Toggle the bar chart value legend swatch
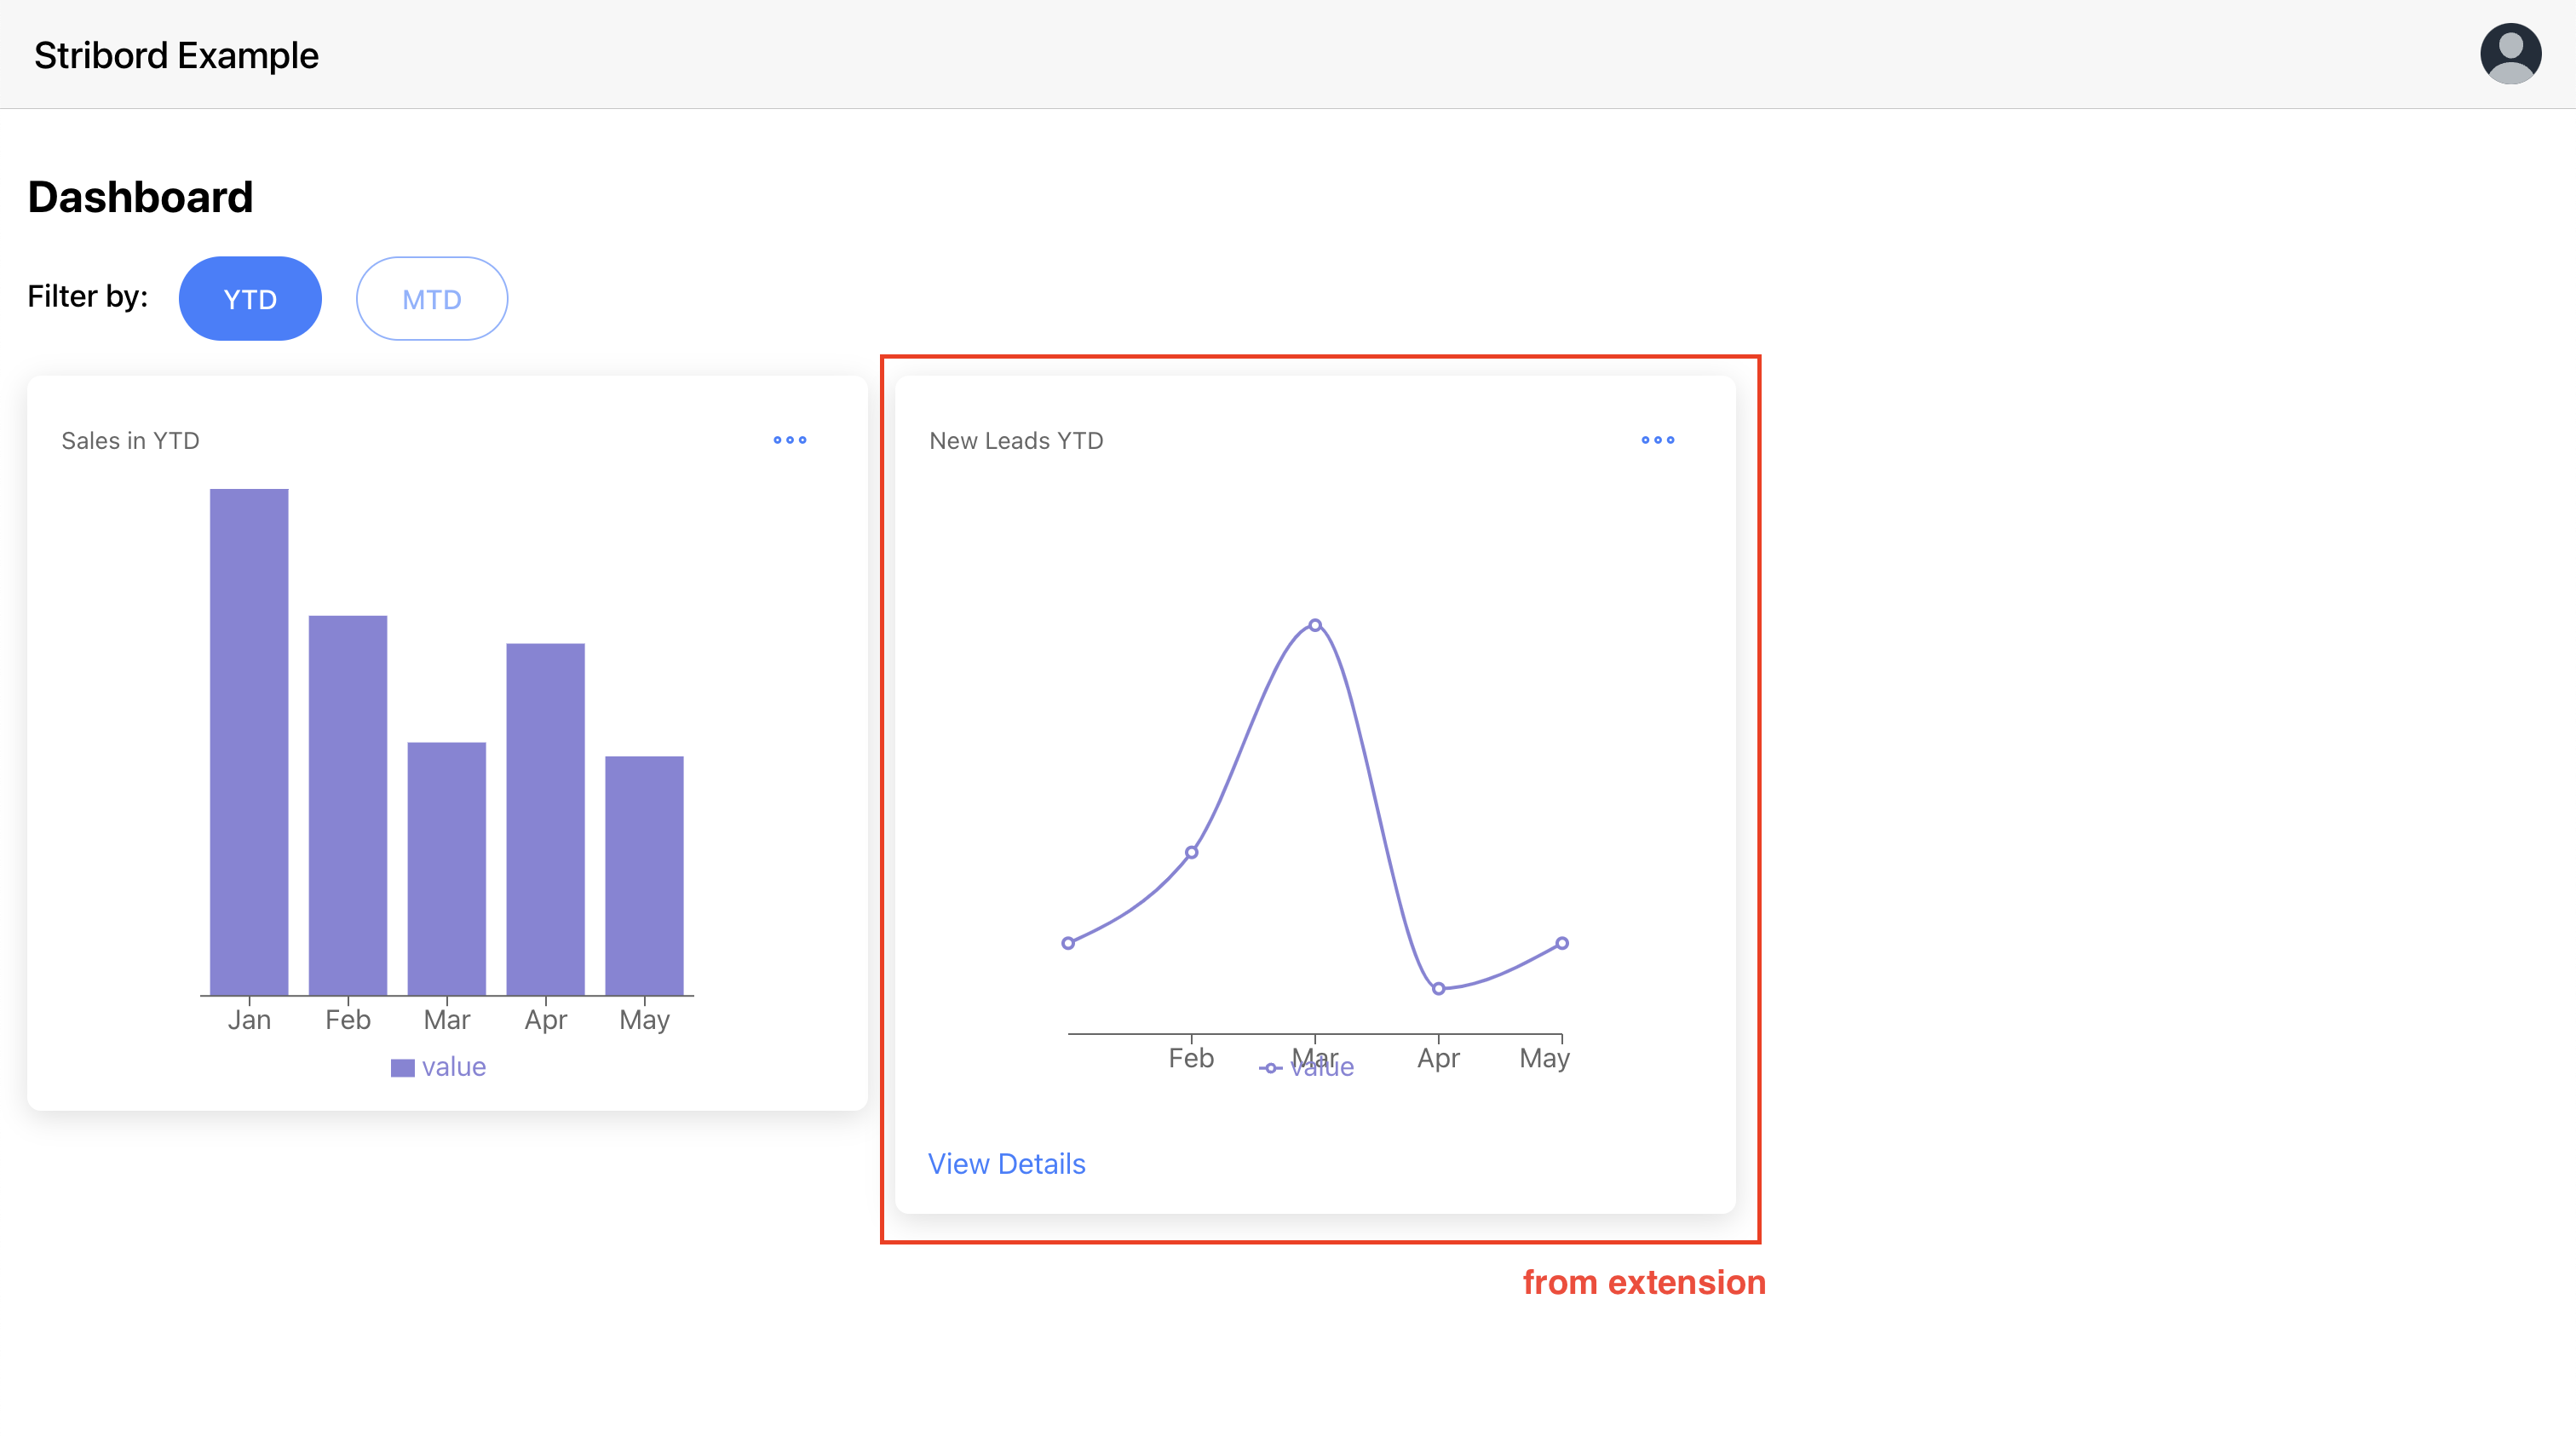2576x1437 pixels. click(402, 1068)
